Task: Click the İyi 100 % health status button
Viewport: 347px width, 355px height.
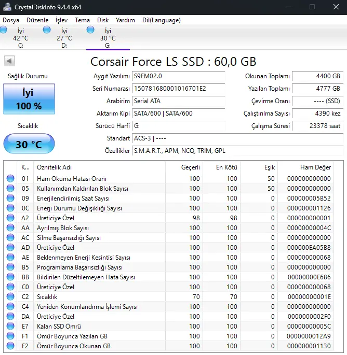Action: 29,99
